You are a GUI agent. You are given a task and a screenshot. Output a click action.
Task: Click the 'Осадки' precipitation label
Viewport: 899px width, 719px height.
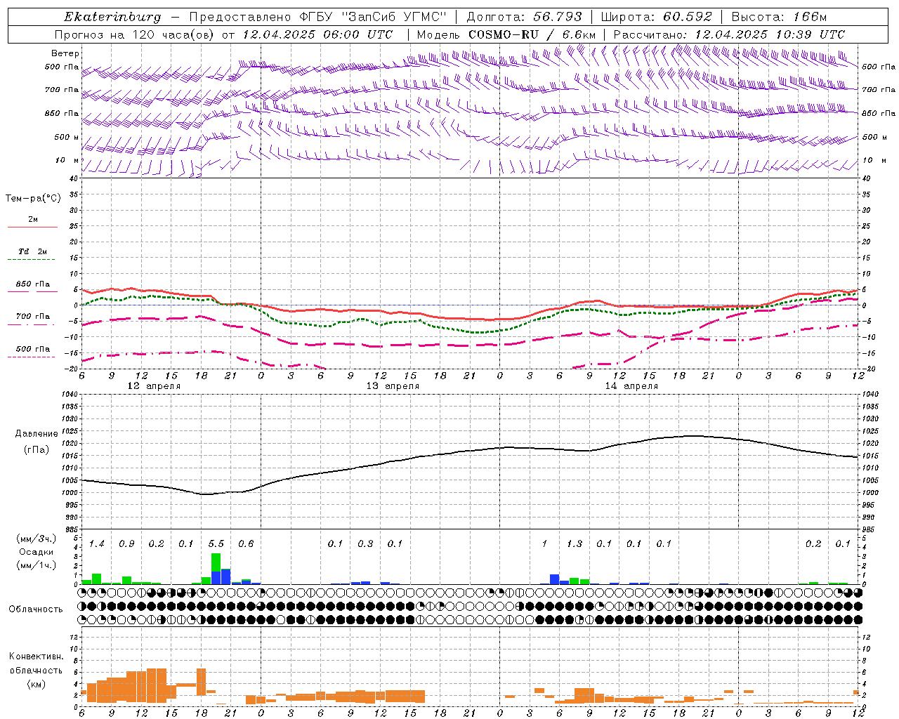36,552
